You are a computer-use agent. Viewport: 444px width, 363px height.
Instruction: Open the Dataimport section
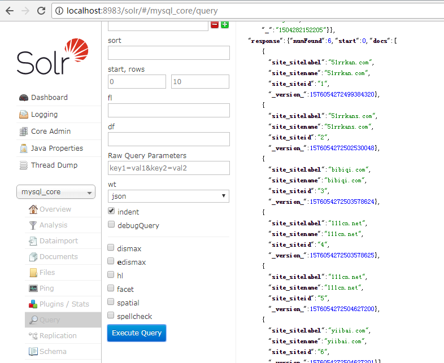pos(58,241)
